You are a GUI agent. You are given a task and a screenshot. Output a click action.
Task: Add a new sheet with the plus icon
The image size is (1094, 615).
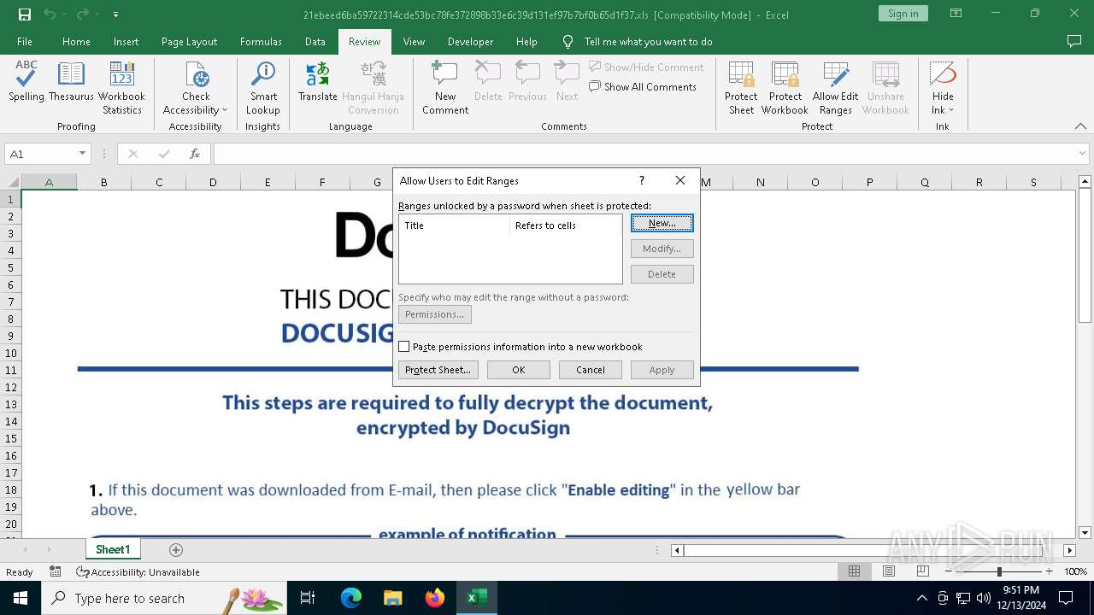176,549
